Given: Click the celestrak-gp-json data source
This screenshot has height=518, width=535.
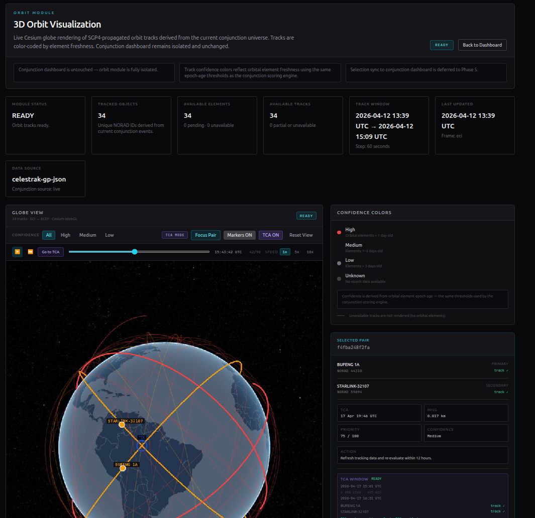Looking at the screenshot, I should [39, 179].
